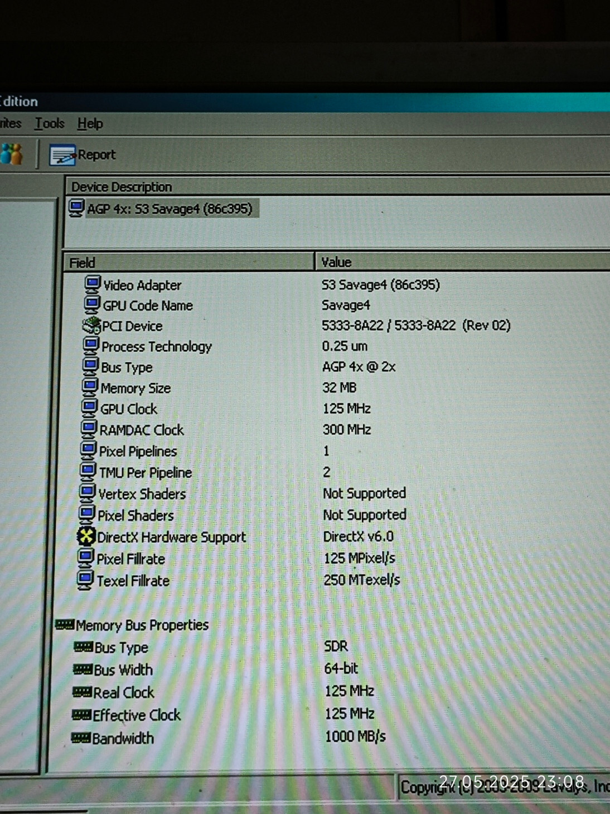Select the 125 MPixel/s fillrate value
Screen dimensions: 610x814
click(x=360, y=558)
